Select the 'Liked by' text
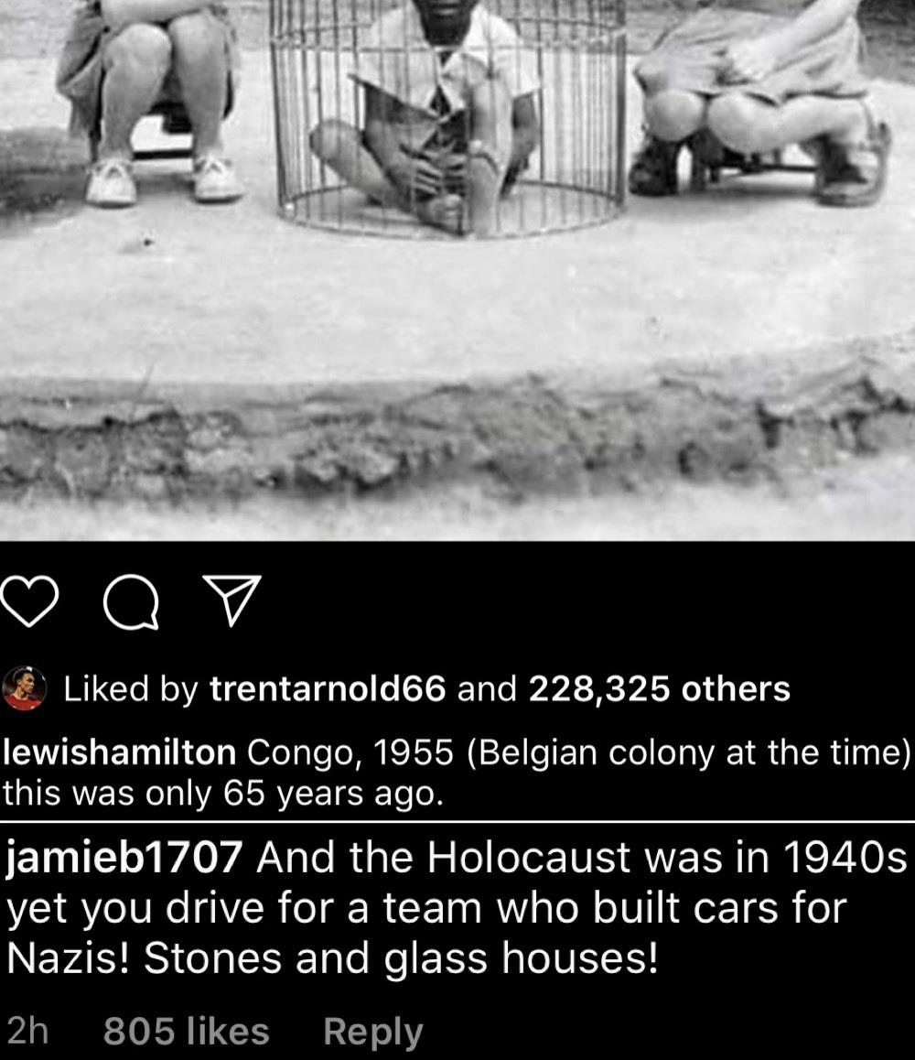915x1060 pixels. click(x=131, y=689)
